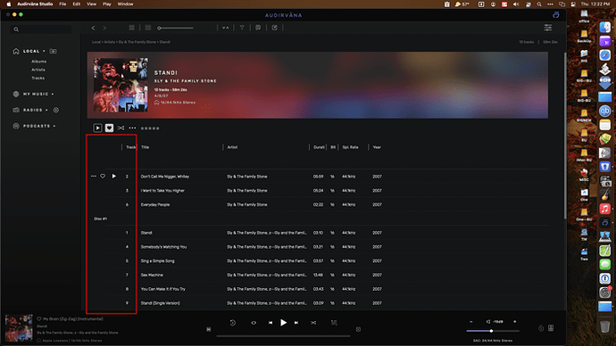Screen dimensions: 616x346
Task: Click the now-playing album thumbnail at bottom left
Action: coord(19,327)
